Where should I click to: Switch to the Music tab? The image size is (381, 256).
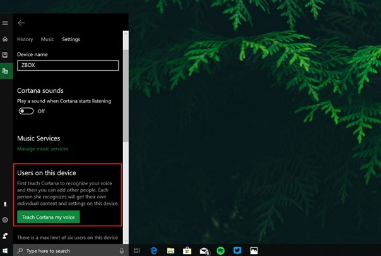tap(47, 39)
